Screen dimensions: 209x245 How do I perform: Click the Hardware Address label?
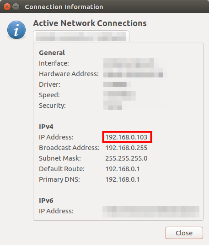(69, 74)
